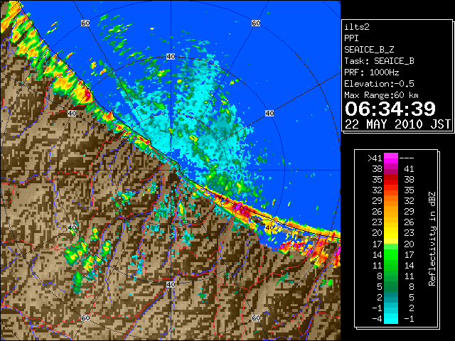
Task: Click the "PRF: 1000Hz" value
Action: click(372, 72)
